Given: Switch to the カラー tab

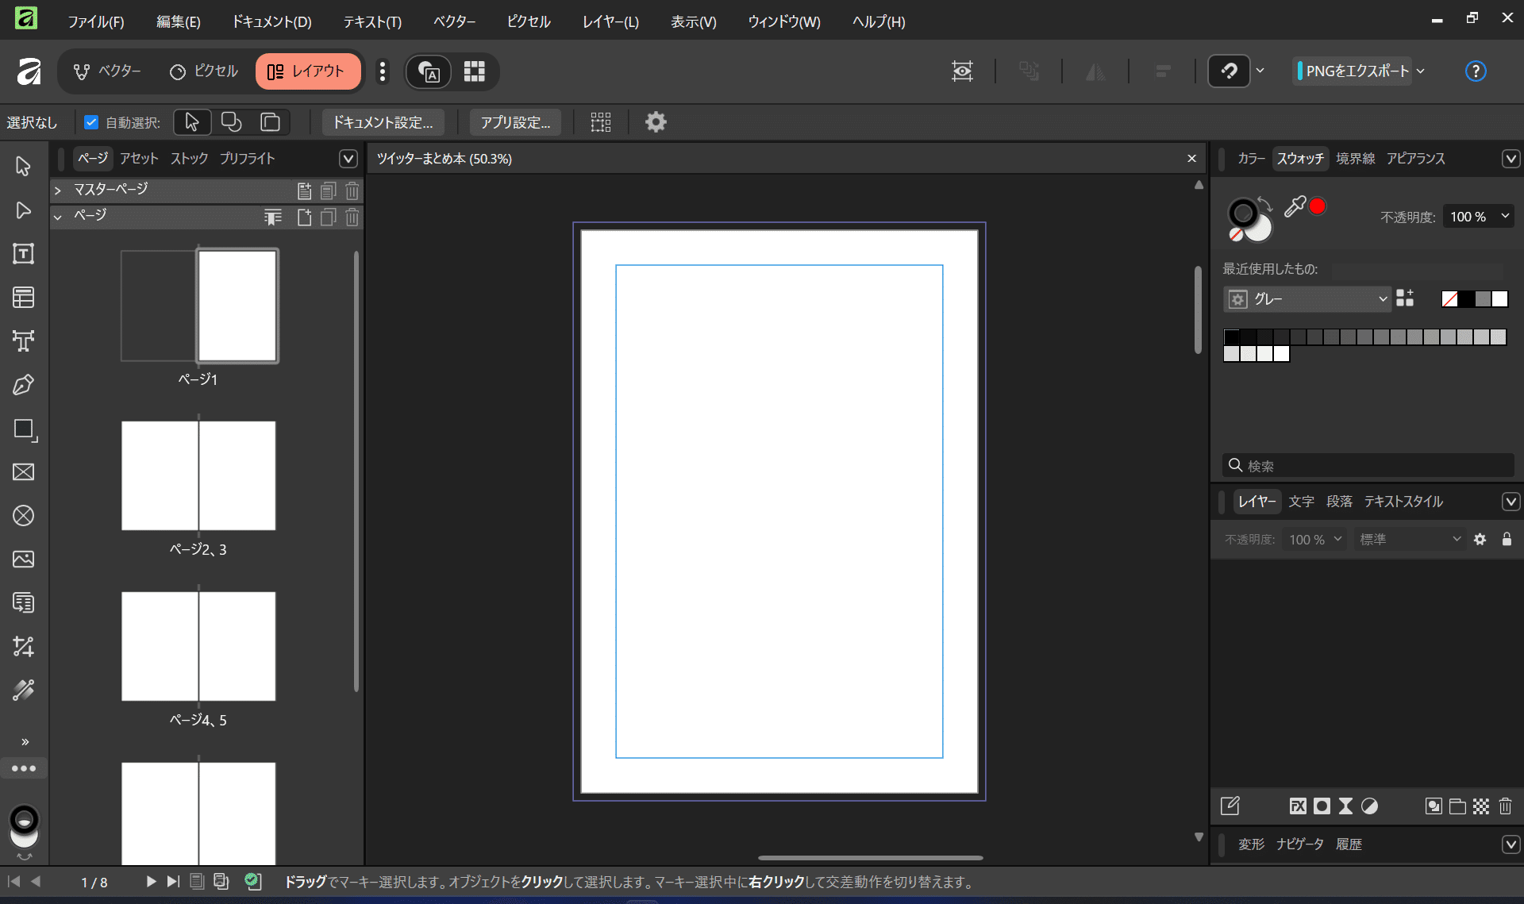Looking at the screenshot, I should coord(1251,159).
